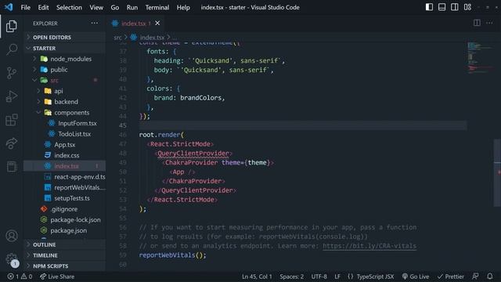The width and height of the screenshot is (501, 282).
Task: Open the Accounts icon in activity bar
Action: [12, 236]
